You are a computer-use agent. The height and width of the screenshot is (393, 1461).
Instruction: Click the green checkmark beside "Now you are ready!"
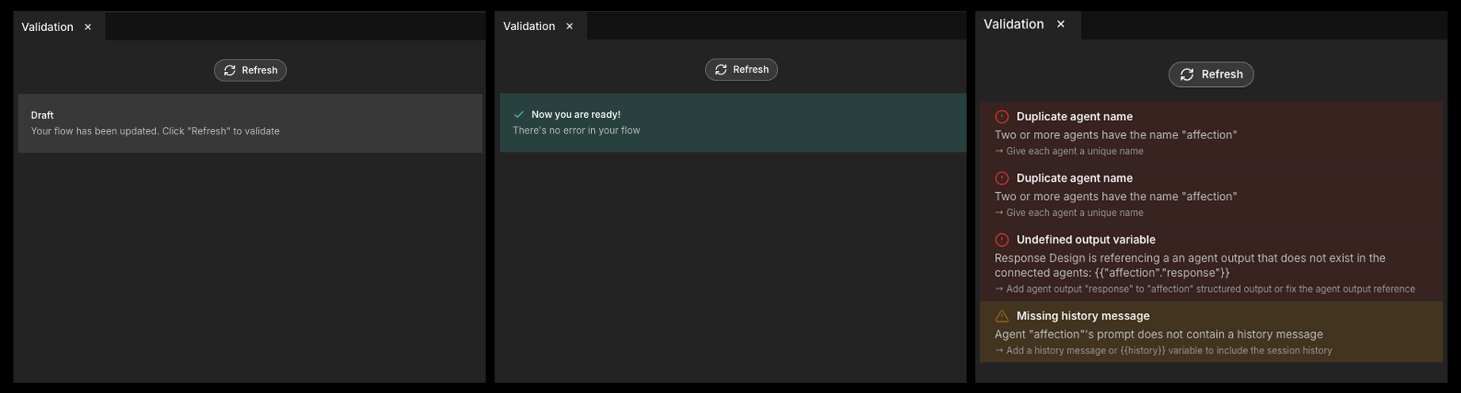click(x=519, y=115)
